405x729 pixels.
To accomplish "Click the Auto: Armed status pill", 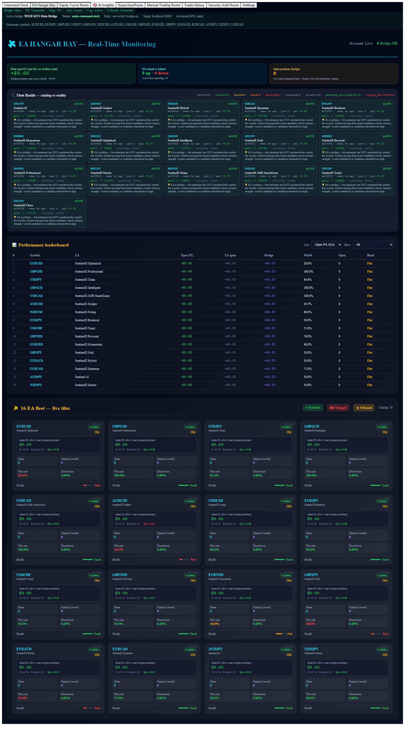I will pyautogui.click(x=74, y=10).
